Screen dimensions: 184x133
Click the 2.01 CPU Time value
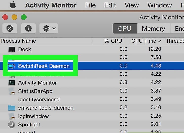156,124
